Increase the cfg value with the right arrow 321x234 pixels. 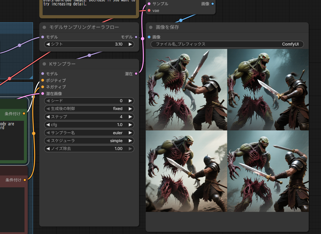pos(130,125)
